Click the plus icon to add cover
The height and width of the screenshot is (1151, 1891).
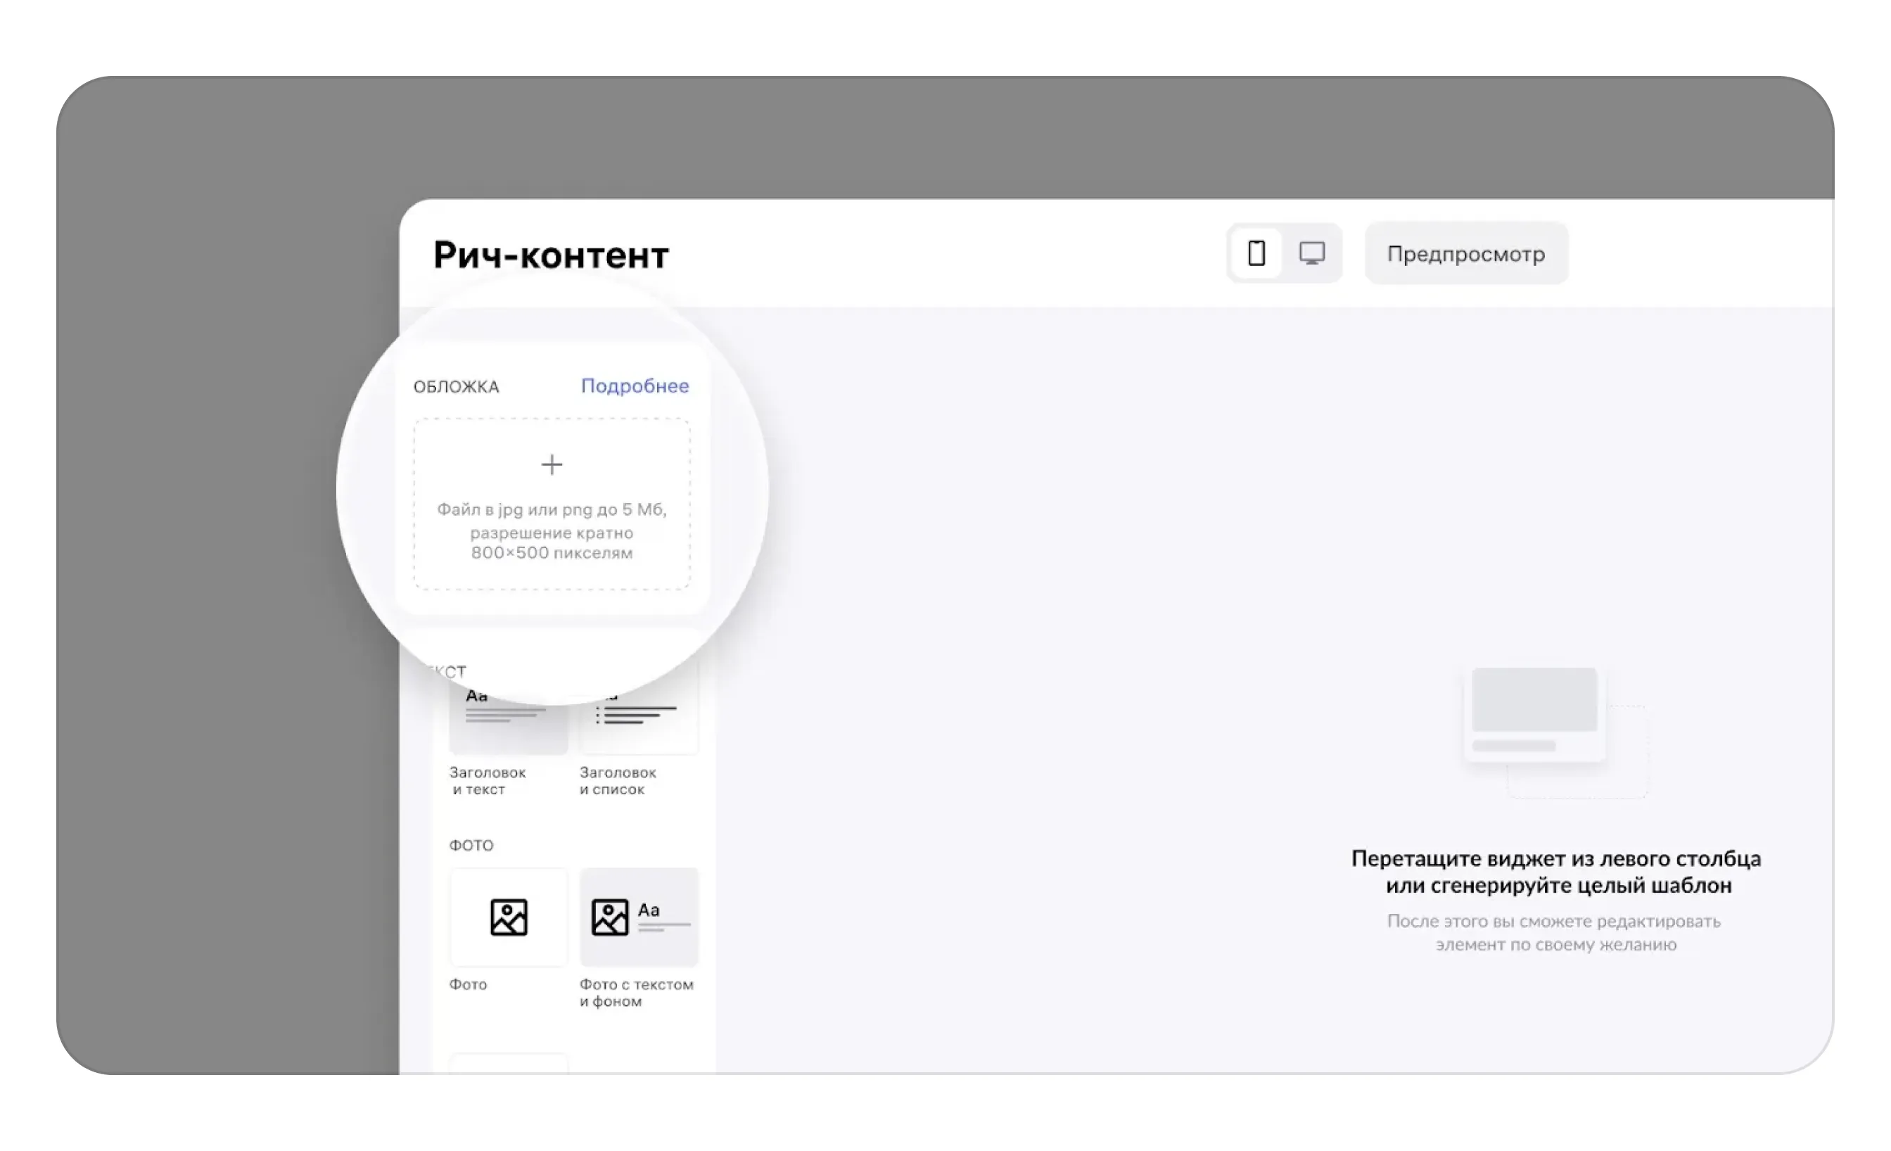point(551,464)
